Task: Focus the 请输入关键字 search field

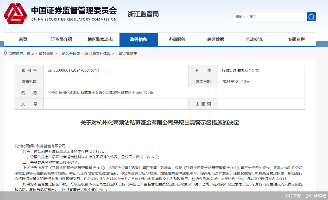Action: (x=270, y=17)
